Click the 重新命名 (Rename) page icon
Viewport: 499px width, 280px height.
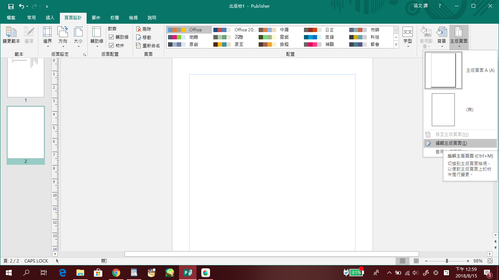(138, 46)
